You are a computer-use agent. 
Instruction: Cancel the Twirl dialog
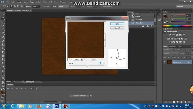(117, 28)
